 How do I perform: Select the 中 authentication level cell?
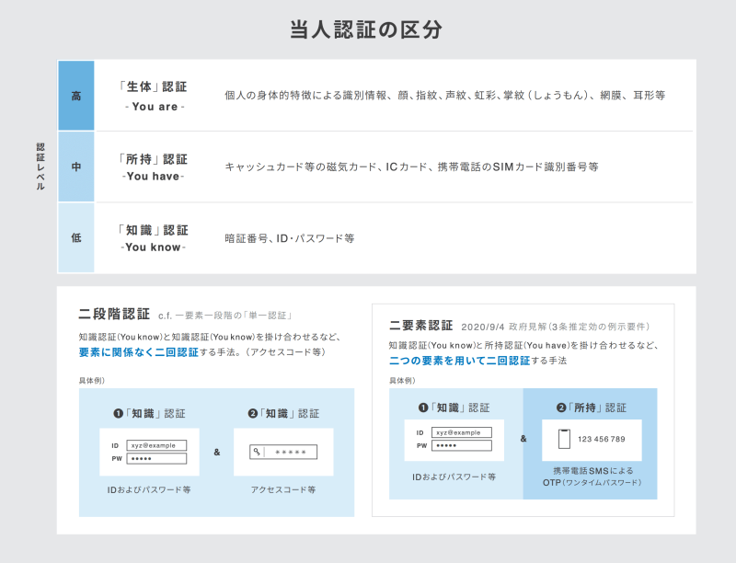click(x=76, y=167)
